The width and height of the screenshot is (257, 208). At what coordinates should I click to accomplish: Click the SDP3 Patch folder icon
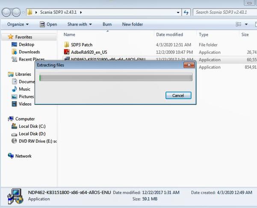tap(67, 44)
